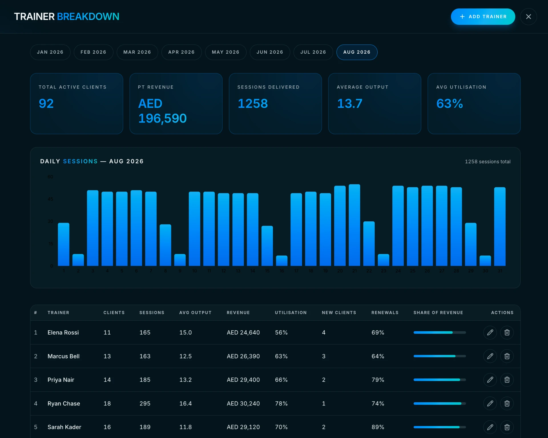The width and height of the screenshot is (548, 438).
Task: Open edit pencil for Priya Nair
Action: pos(490,380)
